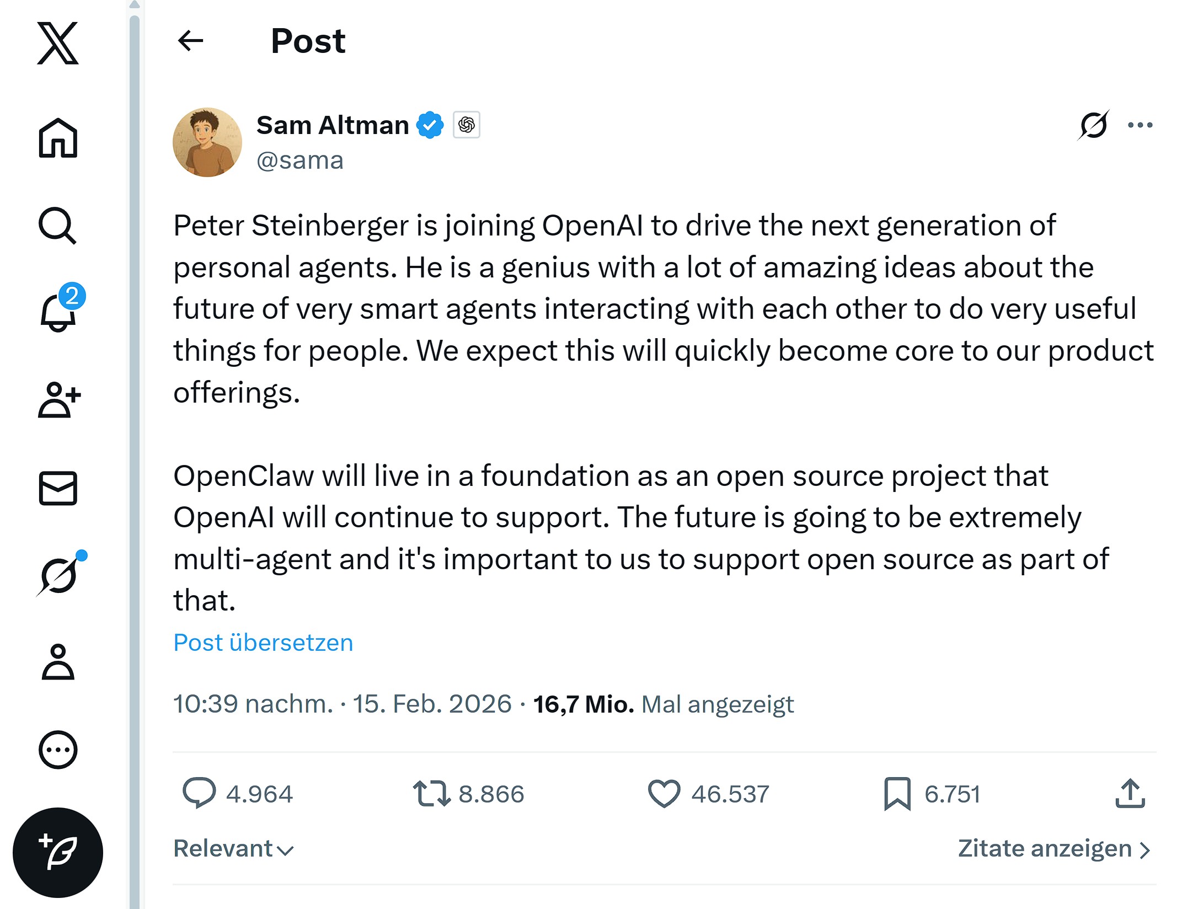1182x909 pixels.
Task: Open Grok actions on this post
Action: click(x=1093, y=125)
